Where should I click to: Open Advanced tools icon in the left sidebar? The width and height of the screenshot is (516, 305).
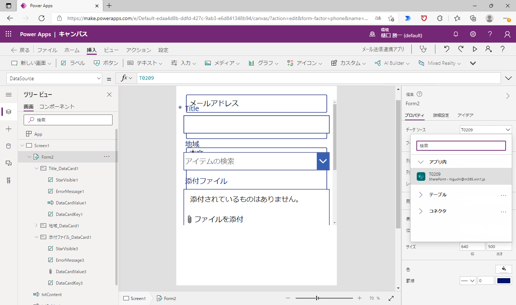click(x=9, y=180)
